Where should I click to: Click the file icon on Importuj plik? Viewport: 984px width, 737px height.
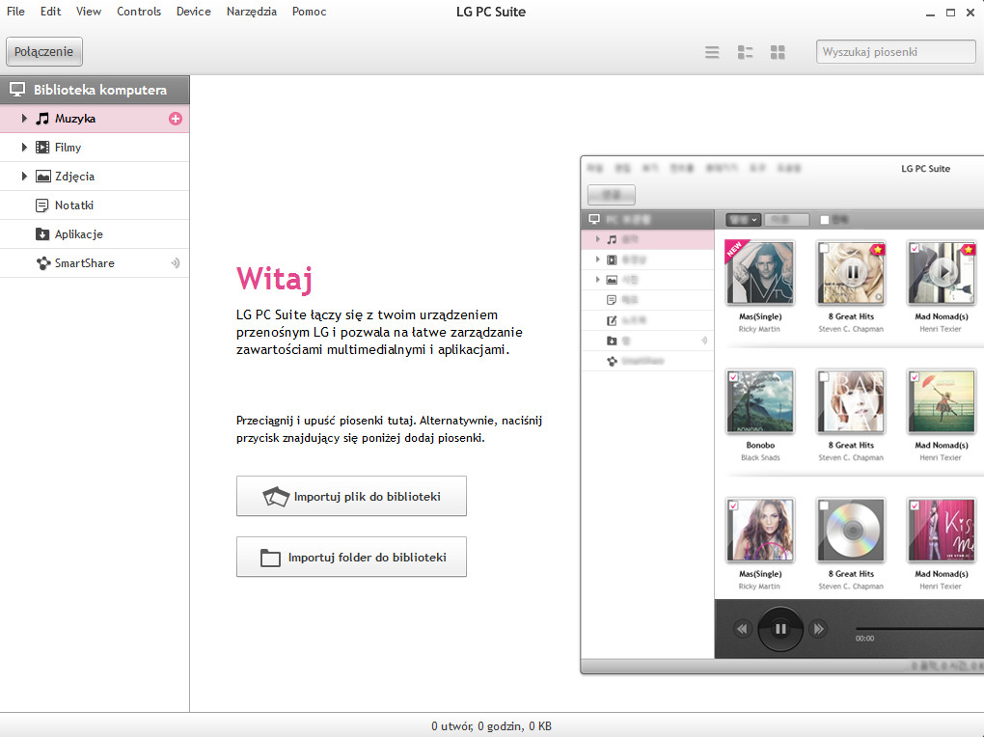tap(276, 497)
